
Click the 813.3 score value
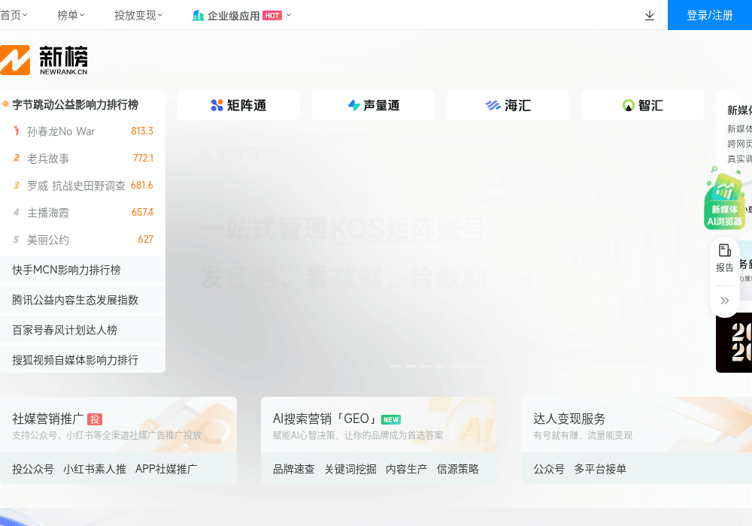[142, 131]
